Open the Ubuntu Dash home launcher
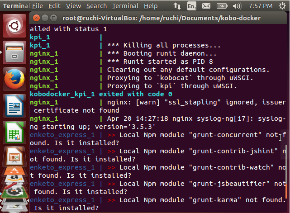This screenshot has width=290, height=213. tap(14, 26)
